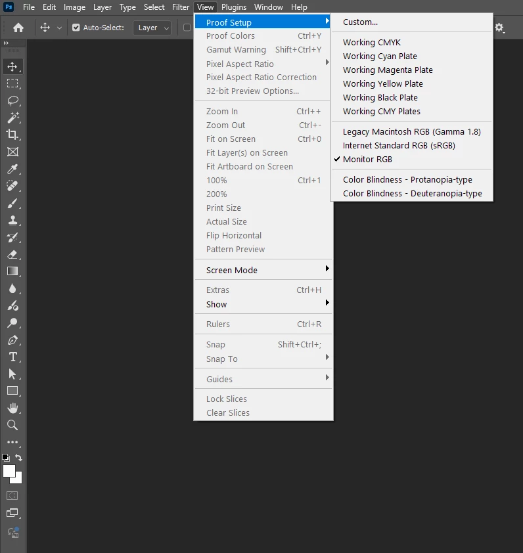Viewport: 523px width, 553px height.
Task: Click the share/cloud icon at toolbar bottom
Action: tap(13, 533)
